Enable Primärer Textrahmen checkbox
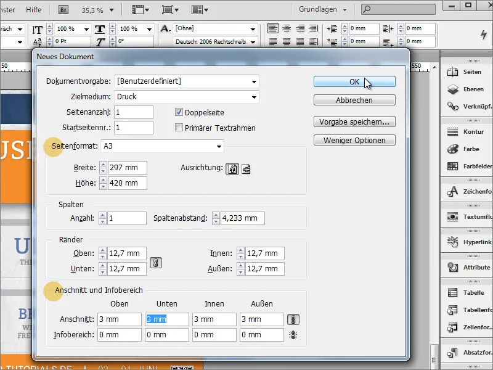The image size is (493, 370). [179, 128]
